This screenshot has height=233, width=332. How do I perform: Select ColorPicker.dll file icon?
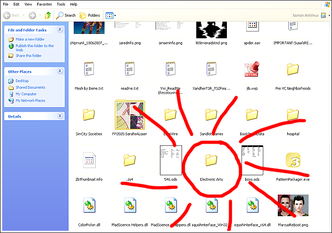89,205
